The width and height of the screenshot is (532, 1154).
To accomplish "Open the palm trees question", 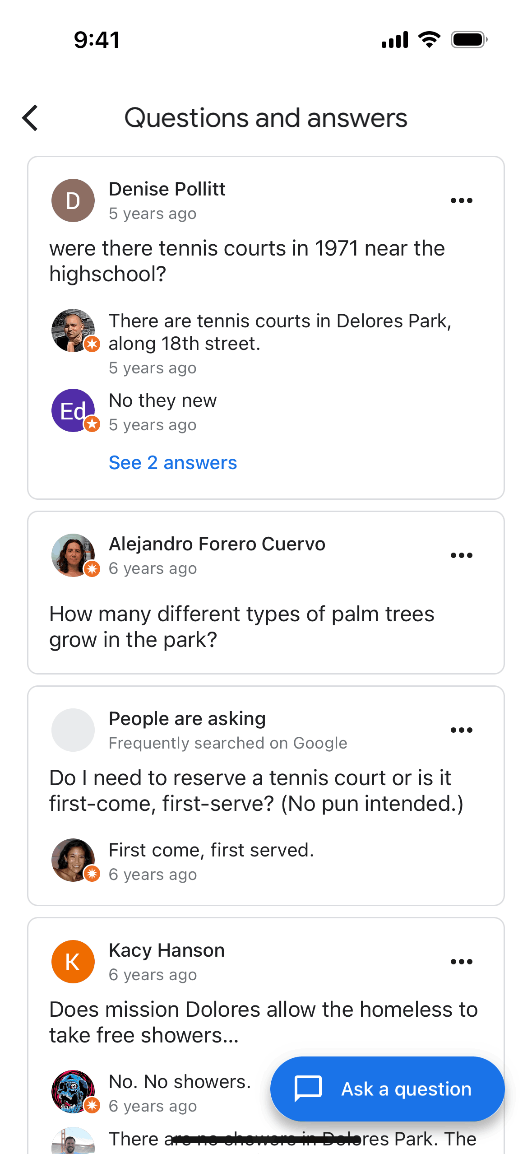I will (242, 627).
